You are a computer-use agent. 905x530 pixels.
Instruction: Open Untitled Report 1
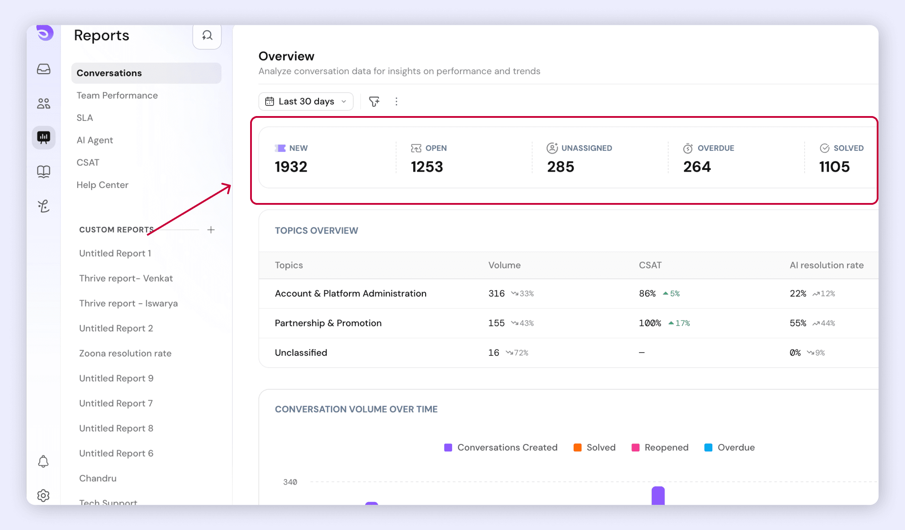(x=115, y=253)
